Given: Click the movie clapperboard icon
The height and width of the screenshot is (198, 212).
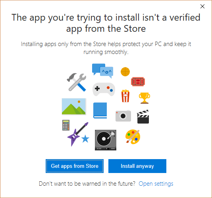Looking at the screenshot, I should click(143, 117).
